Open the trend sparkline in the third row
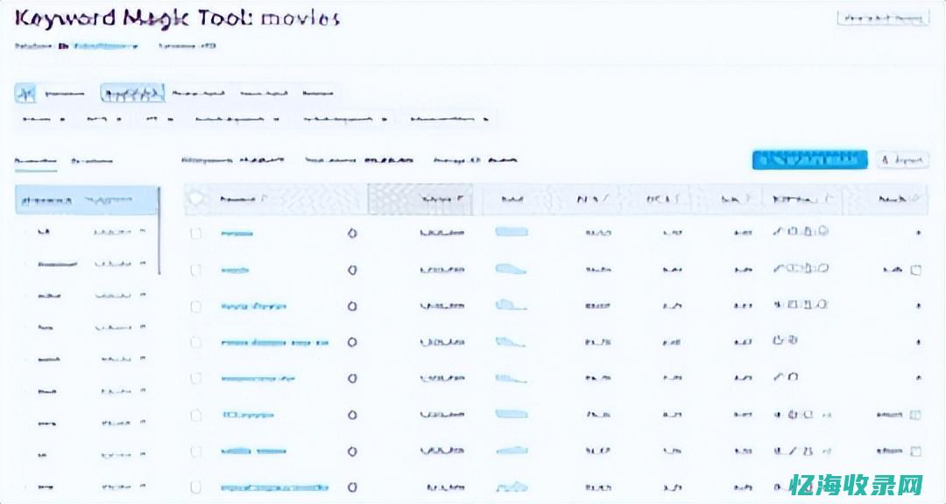Image resolution: width=946 pixels, height=504 pixels. click(x=512, y=305)
